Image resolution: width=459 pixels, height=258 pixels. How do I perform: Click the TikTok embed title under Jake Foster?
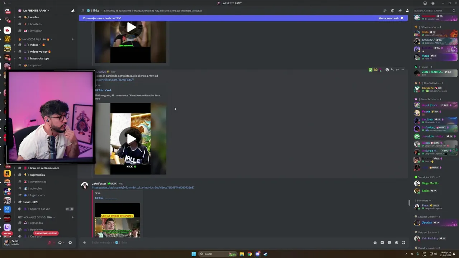(105, 198)
